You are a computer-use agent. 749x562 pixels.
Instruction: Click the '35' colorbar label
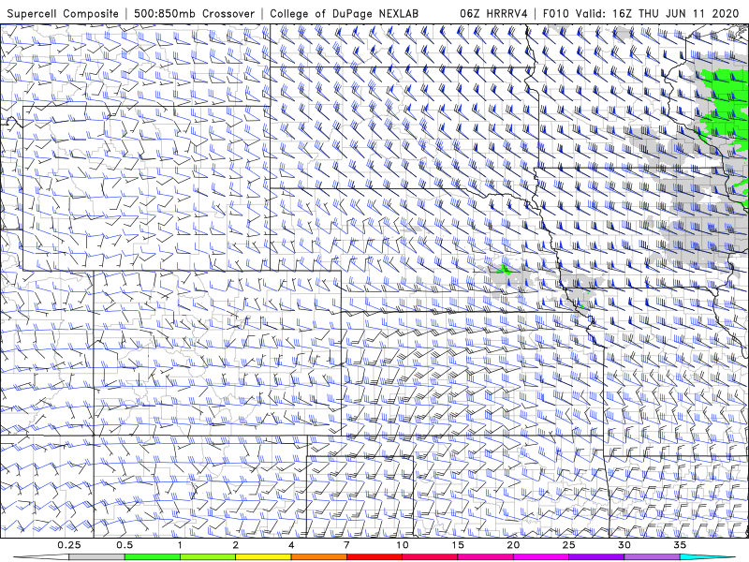[680, 545]
